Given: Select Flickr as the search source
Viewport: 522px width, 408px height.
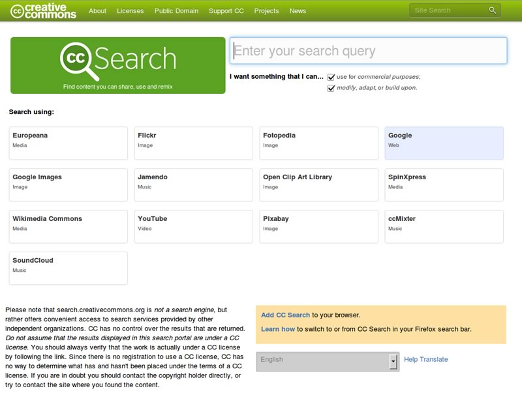Looking at the screenshot, I should point(193,143).
